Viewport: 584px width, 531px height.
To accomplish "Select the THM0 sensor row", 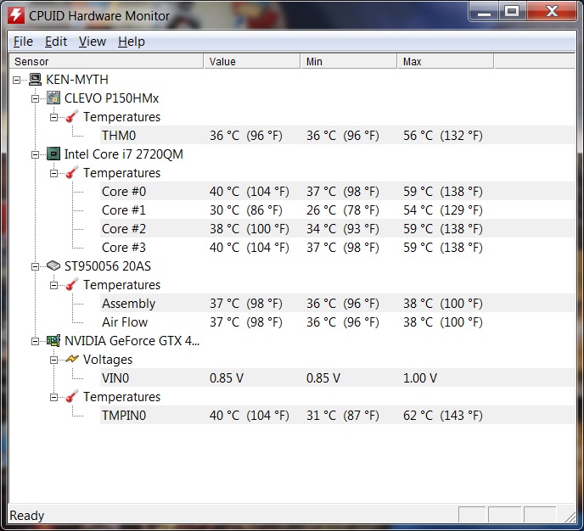I will (x=337, y=135).
